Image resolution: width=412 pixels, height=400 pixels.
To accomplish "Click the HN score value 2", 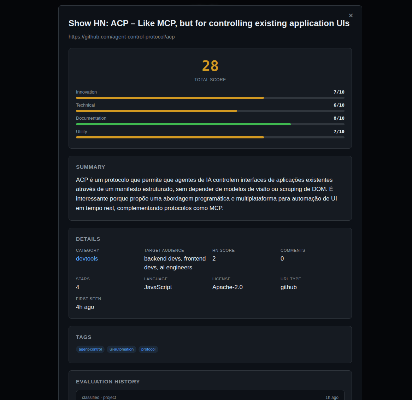I will [214, 258].
